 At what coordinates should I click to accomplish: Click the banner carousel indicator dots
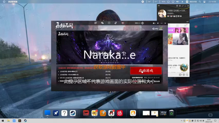110,63
